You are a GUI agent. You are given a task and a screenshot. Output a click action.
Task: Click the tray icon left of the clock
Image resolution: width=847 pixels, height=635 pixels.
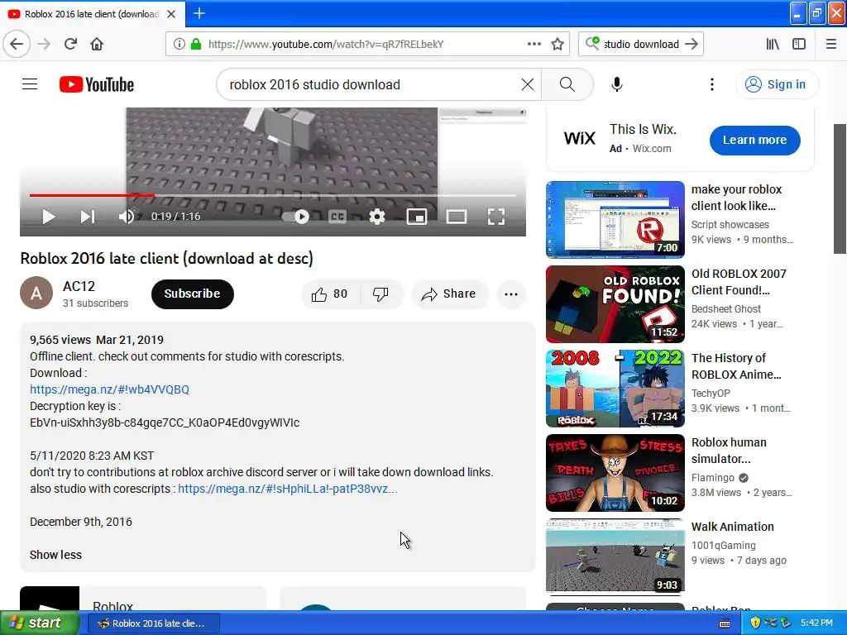(x=785, y=623)
